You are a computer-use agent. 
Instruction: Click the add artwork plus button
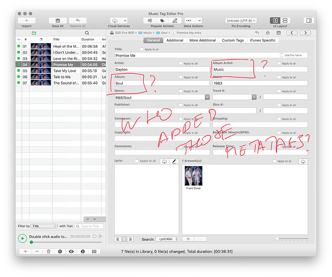pyautogui.click(x=188, y=239)
